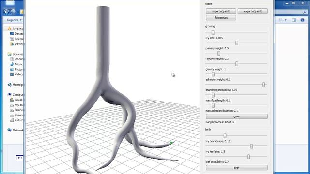This screenshot has width=310, height=174.
Task: Click the flip normals button
Action: 221,18
